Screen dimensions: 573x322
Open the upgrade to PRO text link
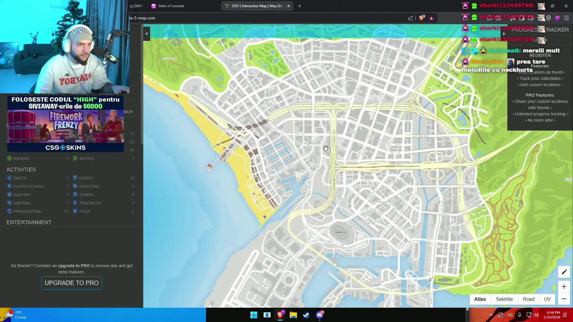tap(74, 266)
